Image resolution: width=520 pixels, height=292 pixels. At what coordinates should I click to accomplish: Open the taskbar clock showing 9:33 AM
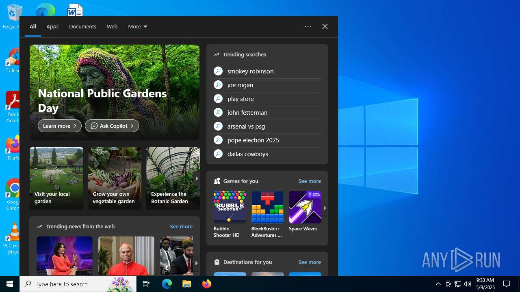click(x=485, y=284)
